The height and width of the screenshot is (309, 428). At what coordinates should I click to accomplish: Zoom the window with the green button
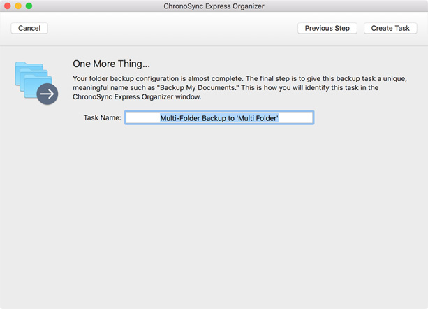pos(29,6)
